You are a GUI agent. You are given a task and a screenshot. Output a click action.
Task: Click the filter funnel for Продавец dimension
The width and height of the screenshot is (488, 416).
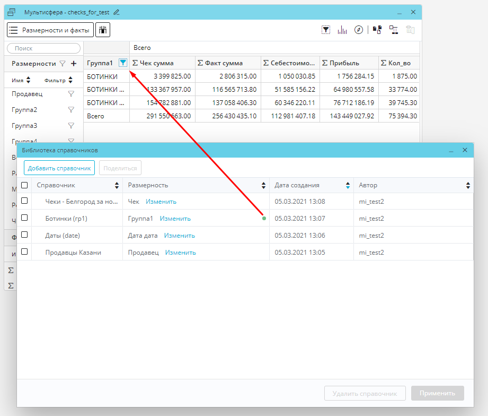71,94
